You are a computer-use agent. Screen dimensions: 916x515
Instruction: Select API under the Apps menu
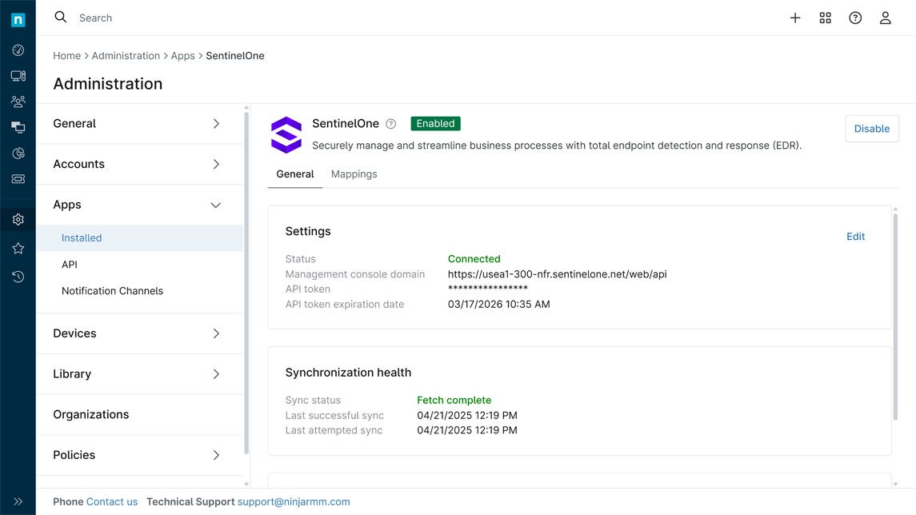[x=70, y=265]
